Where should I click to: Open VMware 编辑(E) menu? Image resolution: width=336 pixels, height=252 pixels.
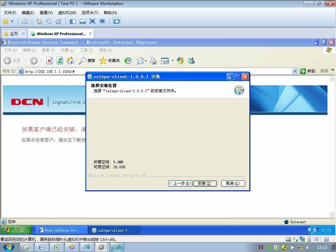[x=28, y=13]
